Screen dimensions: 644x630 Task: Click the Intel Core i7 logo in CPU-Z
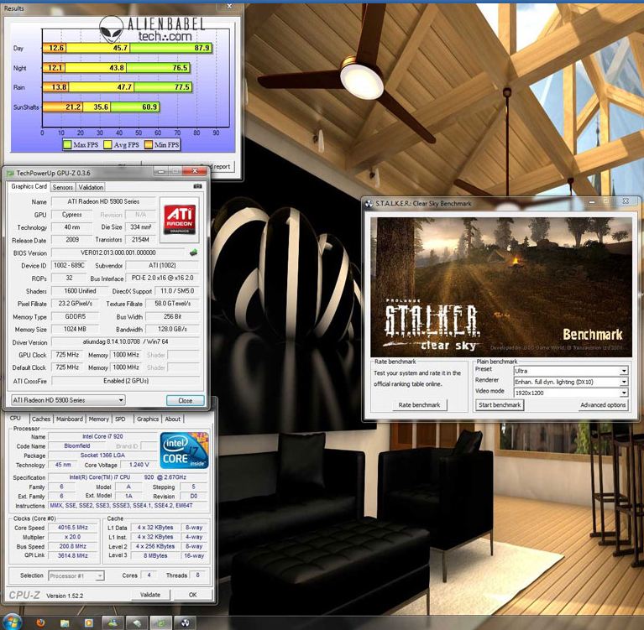click(x=184, y=450)
